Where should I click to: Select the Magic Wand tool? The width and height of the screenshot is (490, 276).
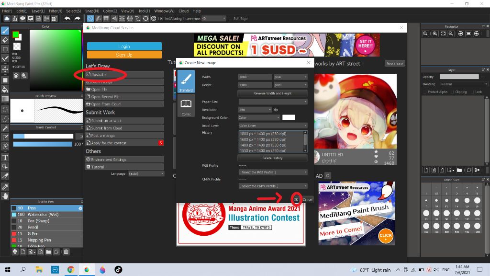click(5, 128)
